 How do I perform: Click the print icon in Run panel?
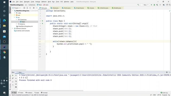(x=16, y=87)
